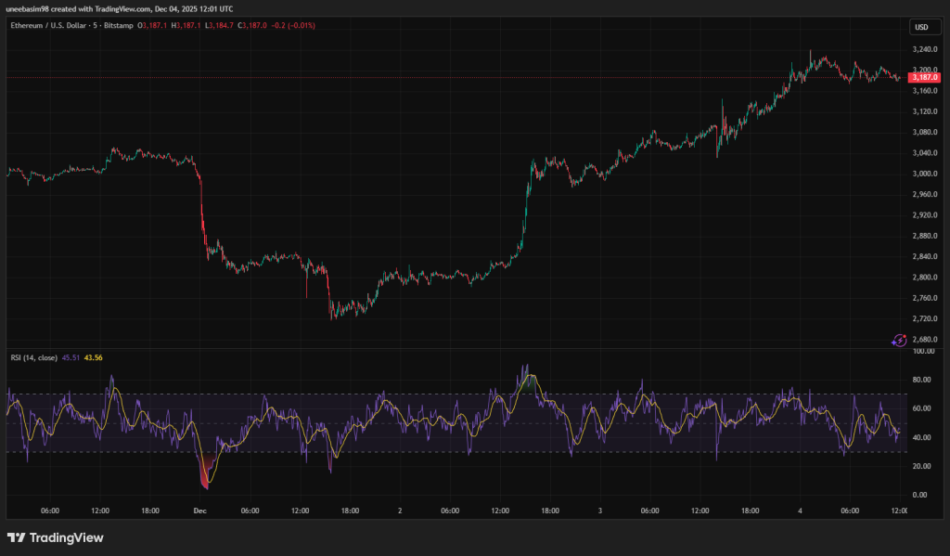The height and width of the screenshot is (556, 950).
Task: Click the day 2 marker on time axis
Action: coord(400,511)
